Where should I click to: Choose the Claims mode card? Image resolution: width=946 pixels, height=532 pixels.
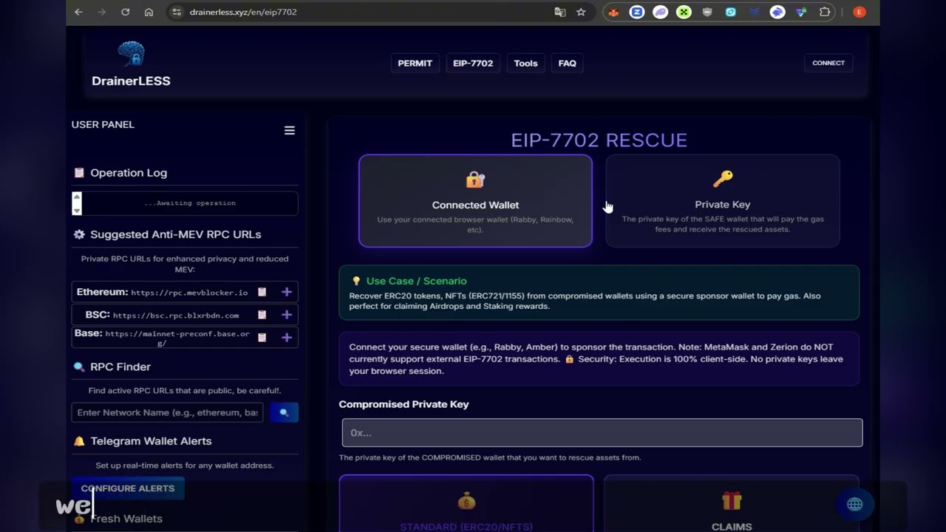pyautogui.click(x=732, y=504)
